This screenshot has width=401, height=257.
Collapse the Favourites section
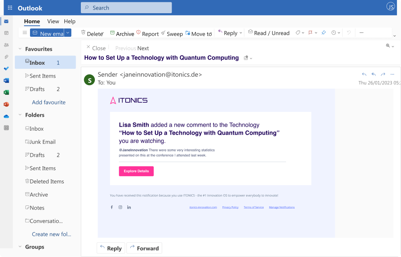[20, 48]
